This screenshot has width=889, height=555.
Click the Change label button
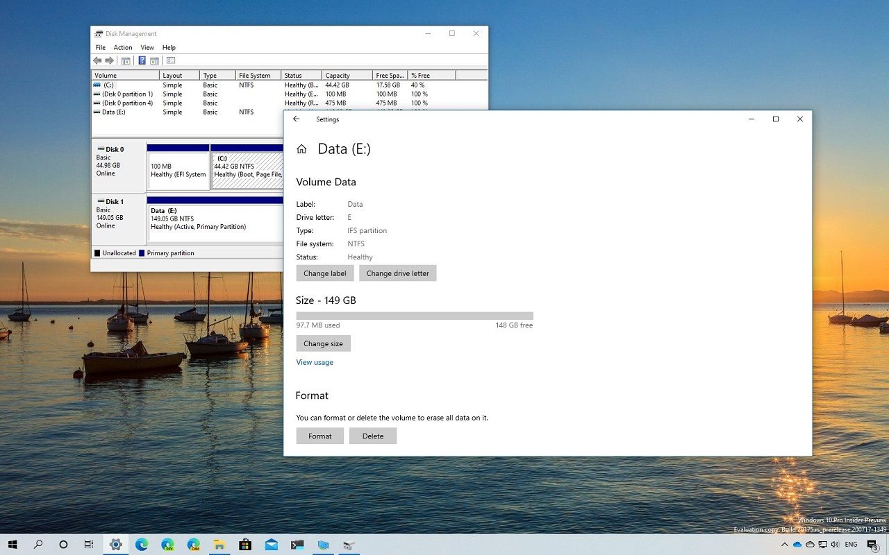[324, 273]
